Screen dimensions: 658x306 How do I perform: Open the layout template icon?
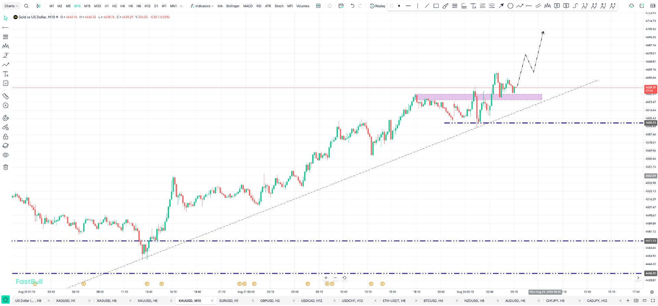[x=318, y=6]
